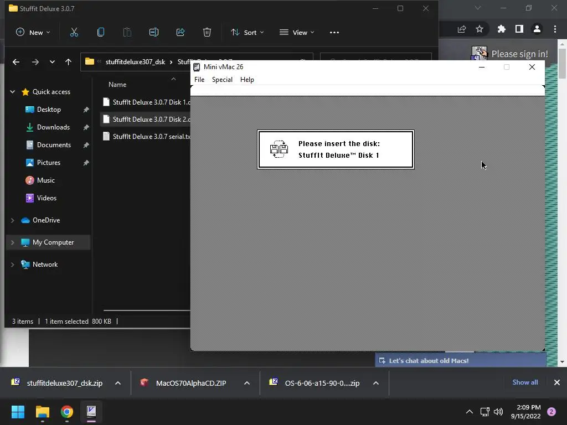Expand options chevron for stuffitdeluxe307_dsk.zip download

[118, 383]
